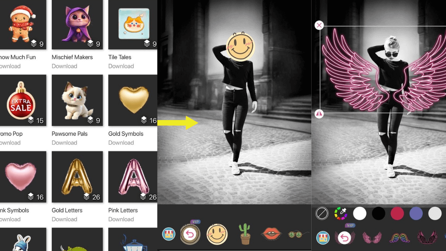The height and width of the screenshot is (251, 446).
Task: Choose the no-color option
Action: tap(322, 213)
